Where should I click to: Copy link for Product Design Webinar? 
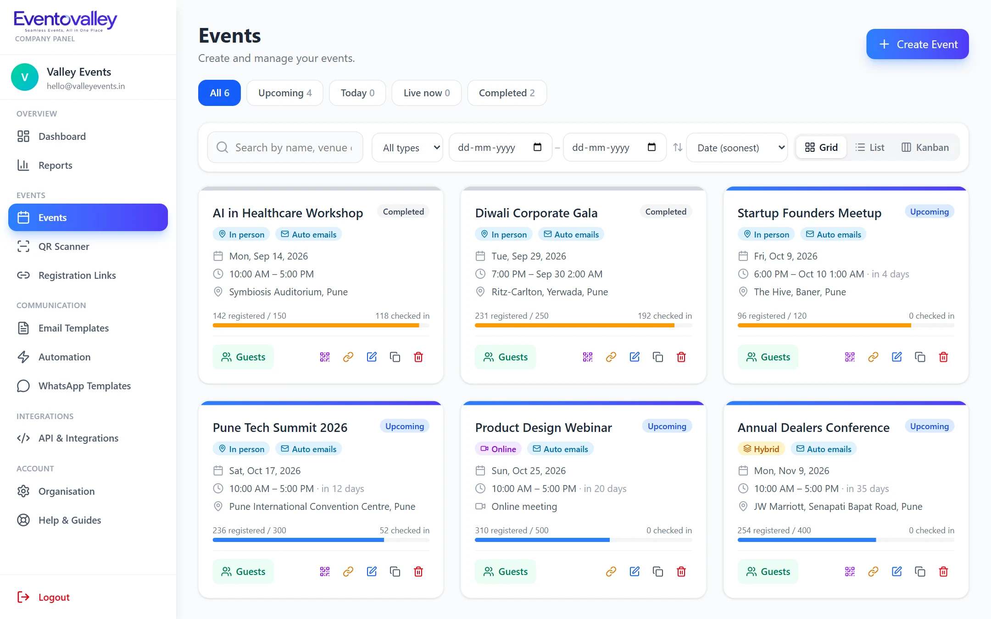611,571
